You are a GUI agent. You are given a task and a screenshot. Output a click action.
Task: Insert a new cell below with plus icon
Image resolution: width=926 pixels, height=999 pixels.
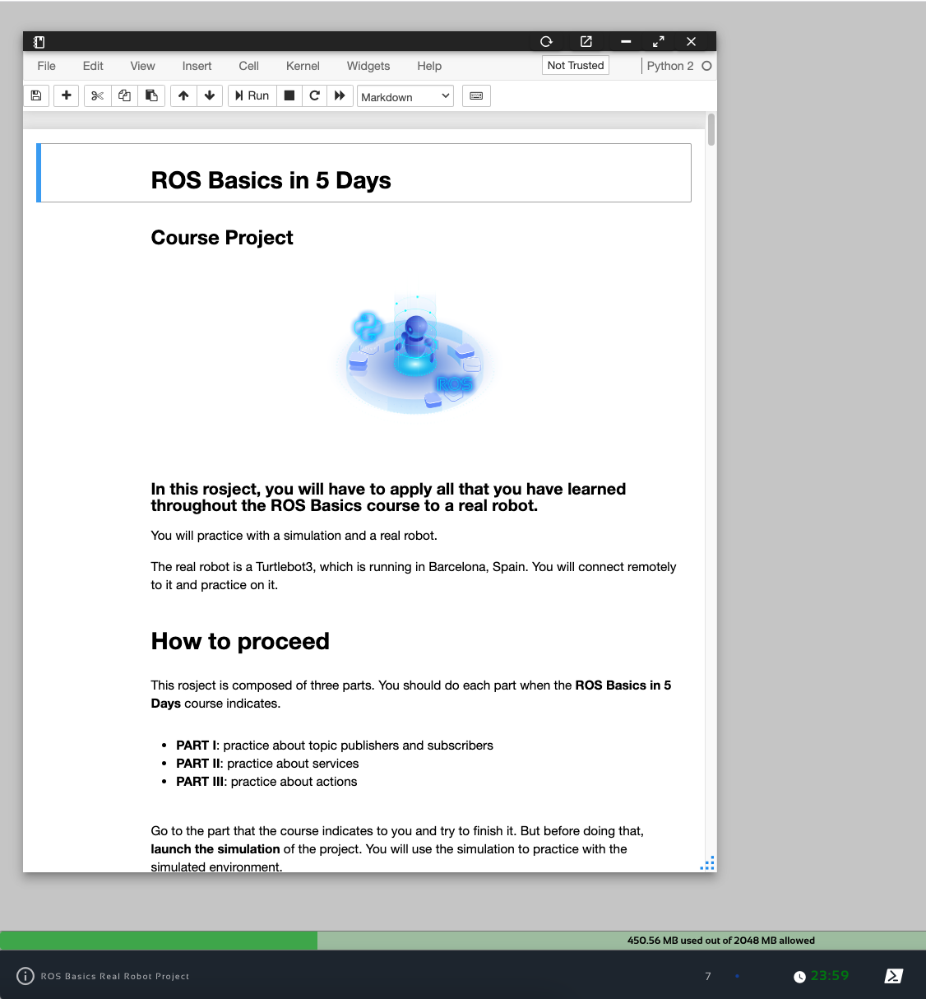[x=67, y=96]
